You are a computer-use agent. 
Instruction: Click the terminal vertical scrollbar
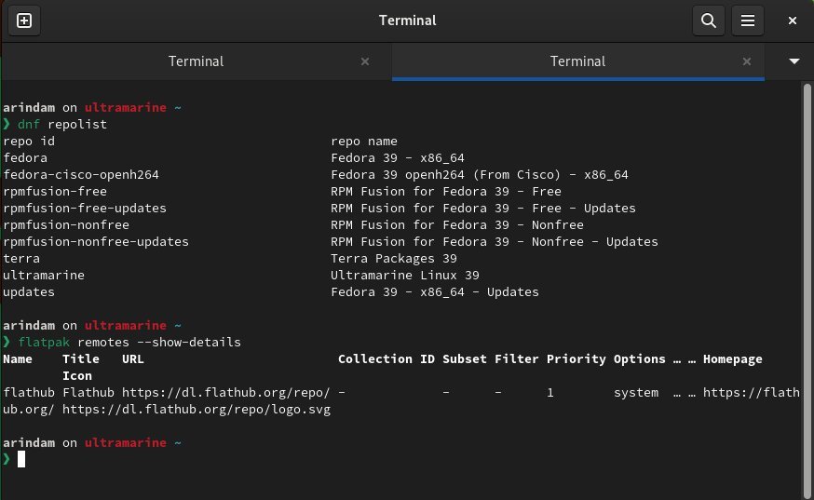(807, 291)
